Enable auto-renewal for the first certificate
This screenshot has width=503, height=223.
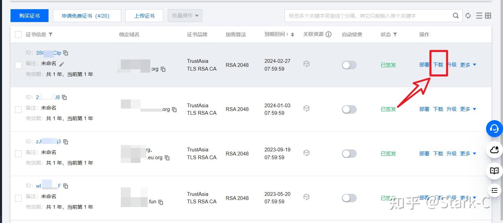(x=349, y=64)
